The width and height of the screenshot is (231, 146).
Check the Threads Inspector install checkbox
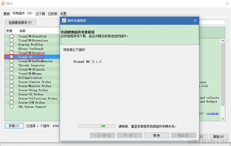point(11,65)
